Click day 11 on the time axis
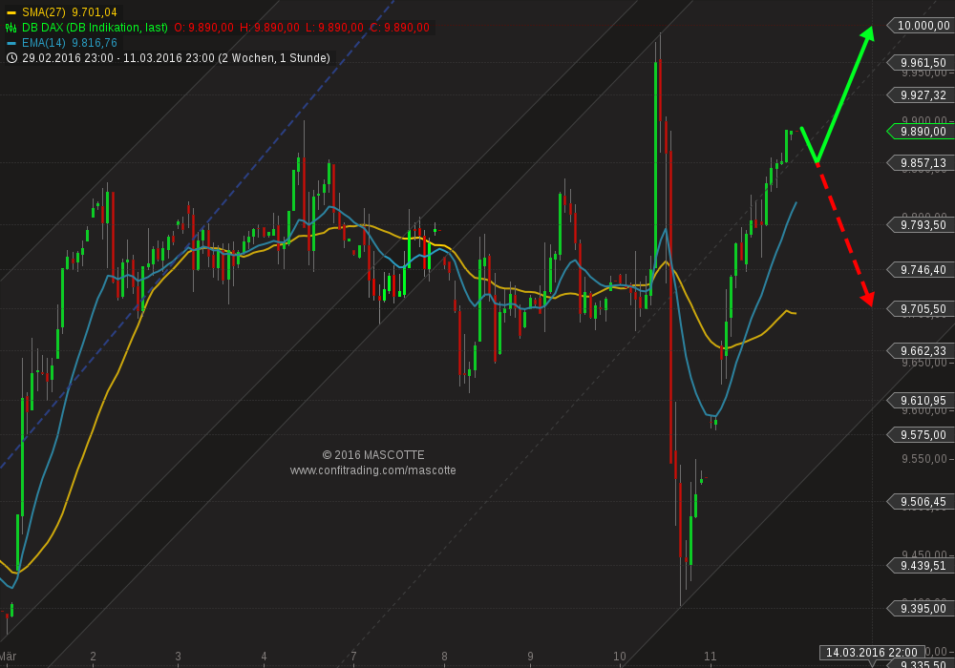 (711, 657)
